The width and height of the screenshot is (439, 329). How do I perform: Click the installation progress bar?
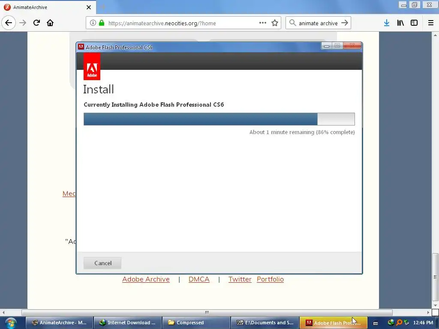(219, 119)
